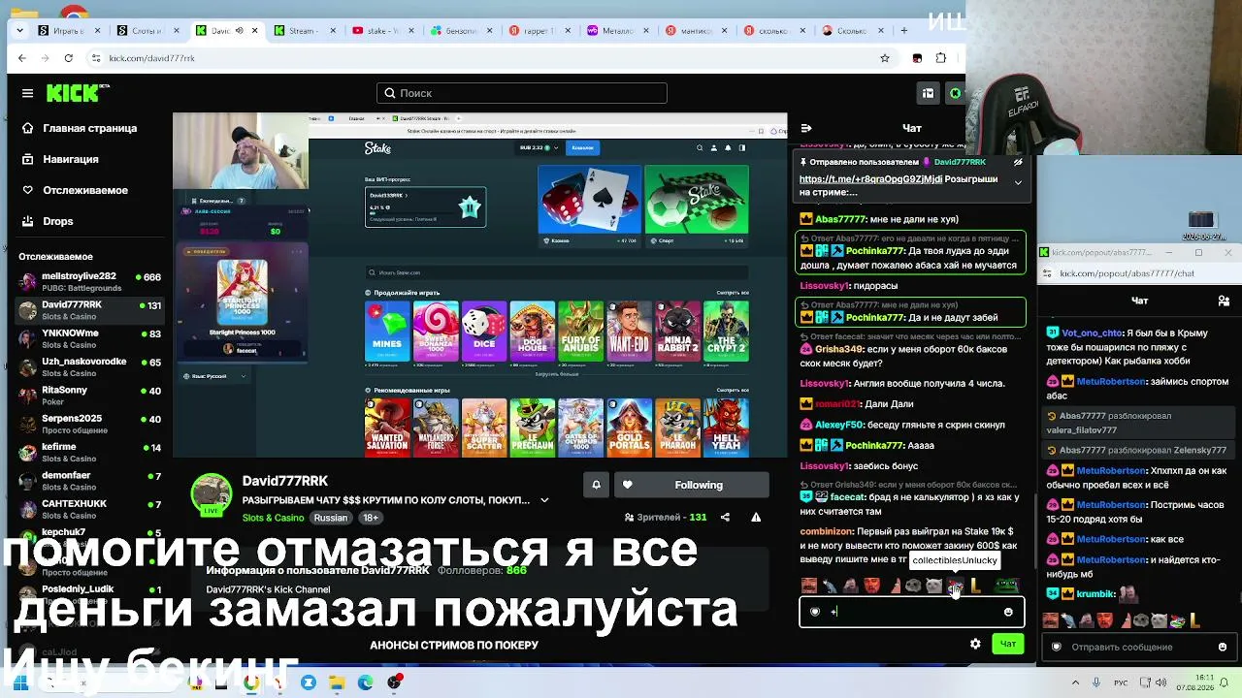
Task: Open the Windows Start menu
Action: [x=19, y=682]
